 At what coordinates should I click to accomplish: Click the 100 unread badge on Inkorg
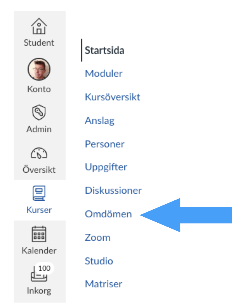pyautogui.click(x=45, y=268)
